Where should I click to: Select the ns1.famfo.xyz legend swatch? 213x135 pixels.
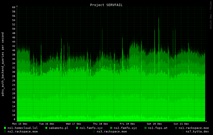(77, 128)
